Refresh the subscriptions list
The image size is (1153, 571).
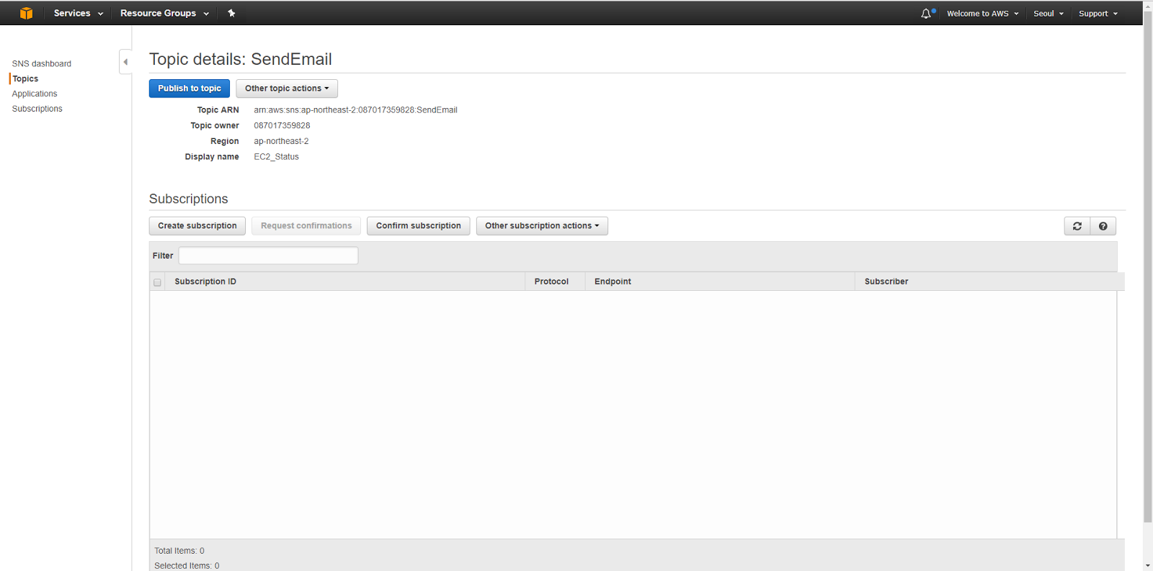click(x=1077, y=226)
